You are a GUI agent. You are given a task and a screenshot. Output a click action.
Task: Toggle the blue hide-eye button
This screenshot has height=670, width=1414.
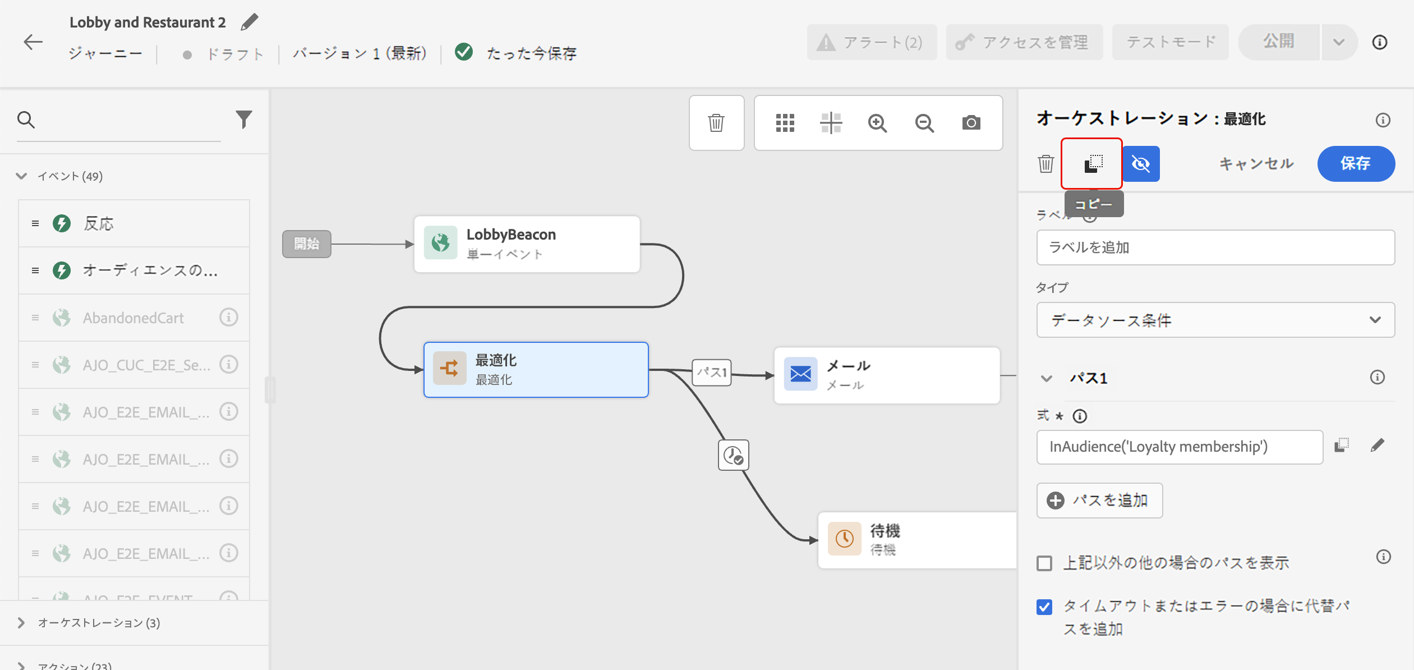(1141, 164)
